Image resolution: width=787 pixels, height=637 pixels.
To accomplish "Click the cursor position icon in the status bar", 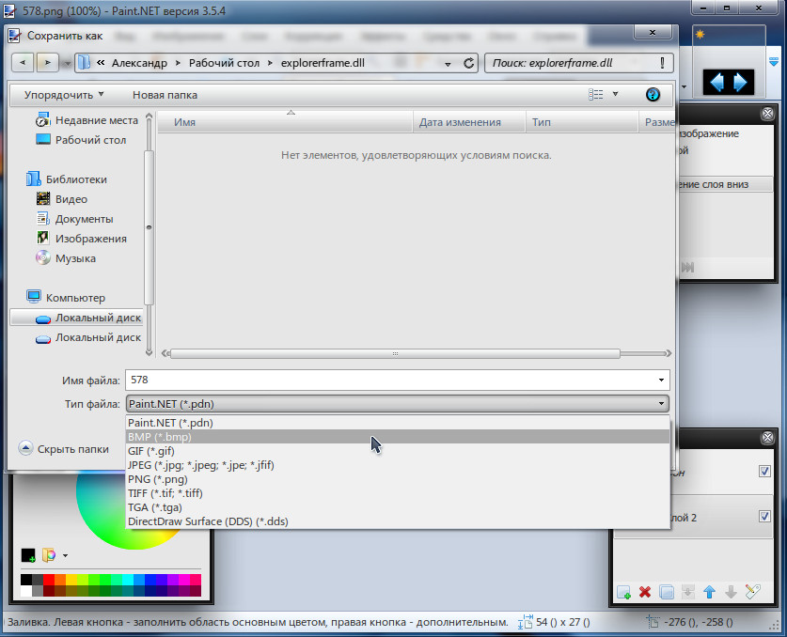I will tap(652, 622).
